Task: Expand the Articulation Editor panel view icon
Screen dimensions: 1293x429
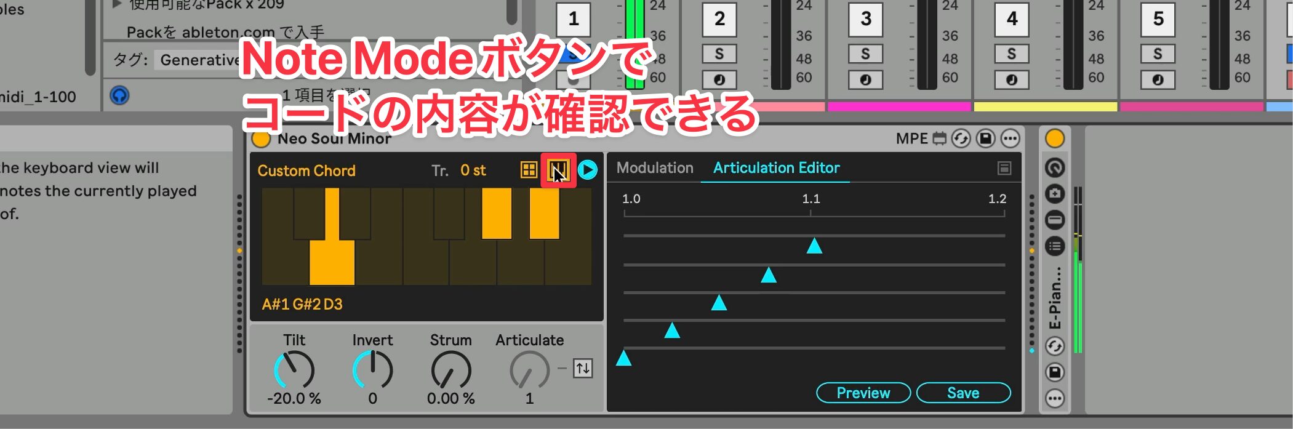Action: tap(1004, 168)
